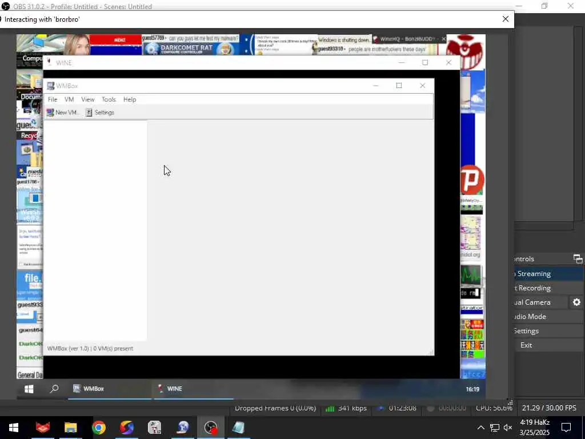Open Google Chrome from the taskbar
The image size is (585, 439).
(99, 428)
